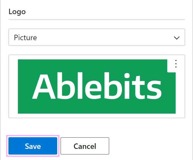Click the empty area right of Logo text

coord(105,12)
